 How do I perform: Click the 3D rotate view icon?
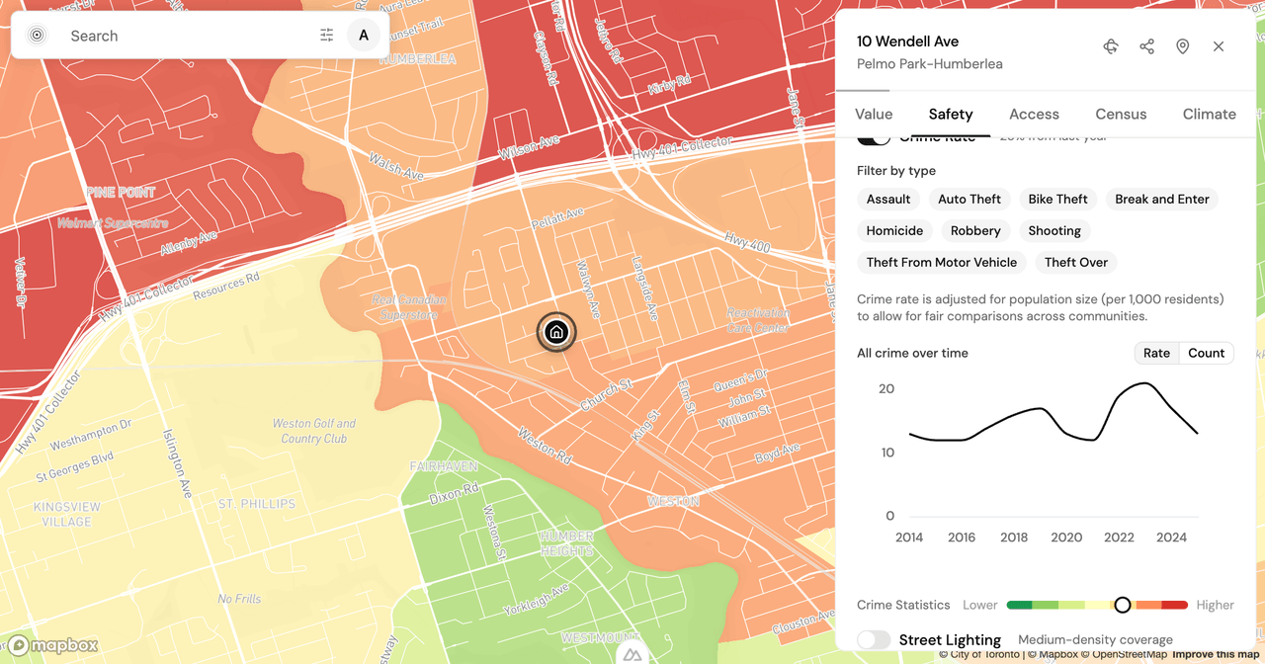tap(1111, 46)
